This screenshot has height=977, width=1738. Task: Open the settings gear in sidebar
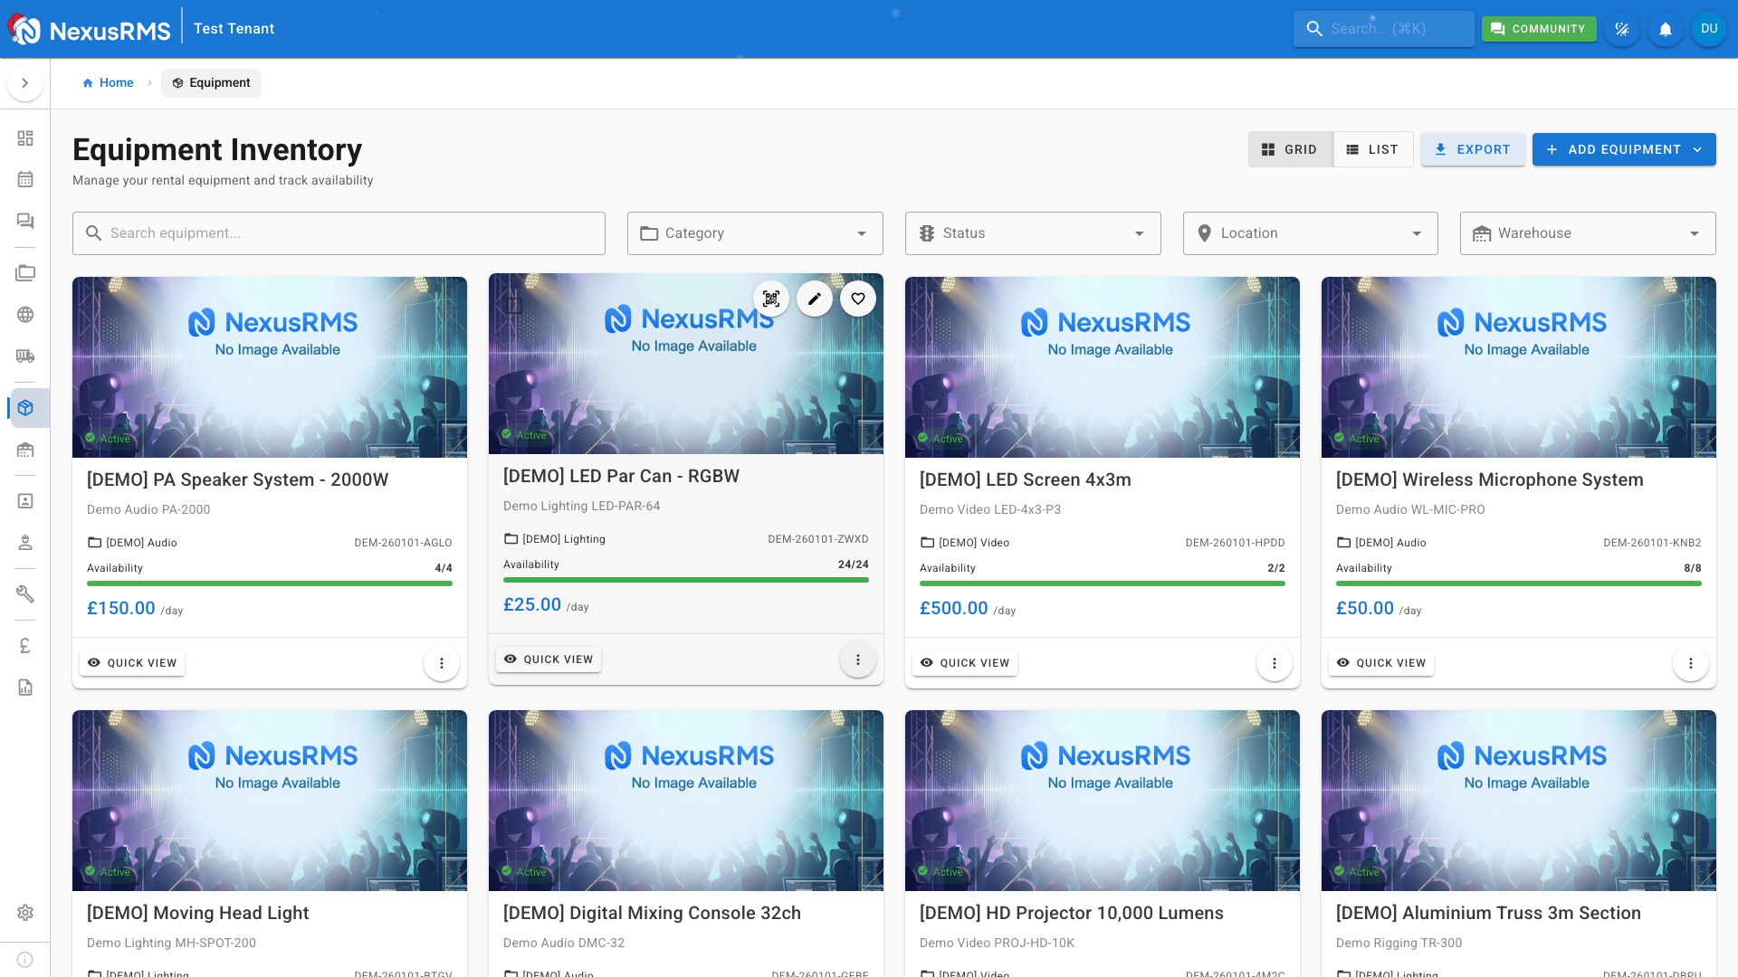25,912
